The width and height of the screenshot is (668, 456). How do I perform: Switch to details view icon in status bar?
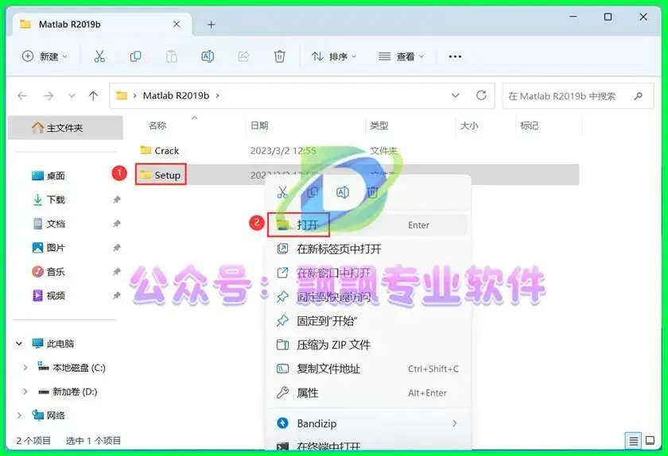[x=634, y=441]
